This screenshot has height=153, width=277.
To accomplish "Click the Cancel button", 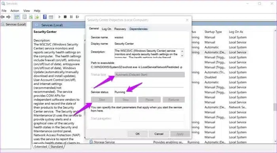I will click(x=159, y=134).
